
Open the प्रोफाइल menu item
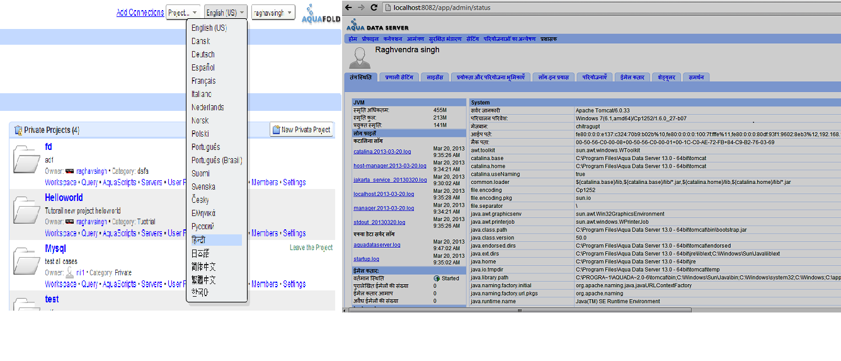[370, 38]
